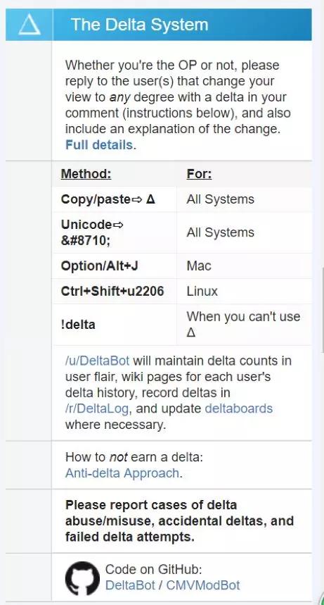The width and height of the screenshot is (324, 605).
Task: Open the Anti-delta Approach link
Action: [122, 473]
